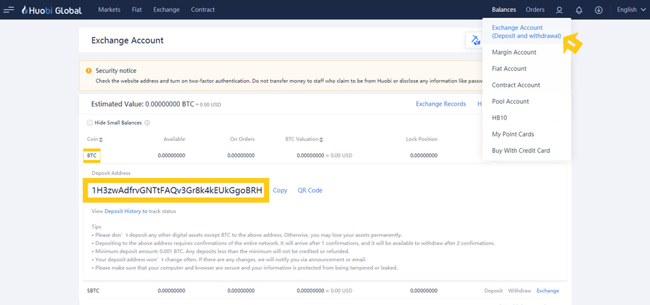Click the Estimated Value BTC amount
This screenshot has width=650, height=305.
[170, 104]
